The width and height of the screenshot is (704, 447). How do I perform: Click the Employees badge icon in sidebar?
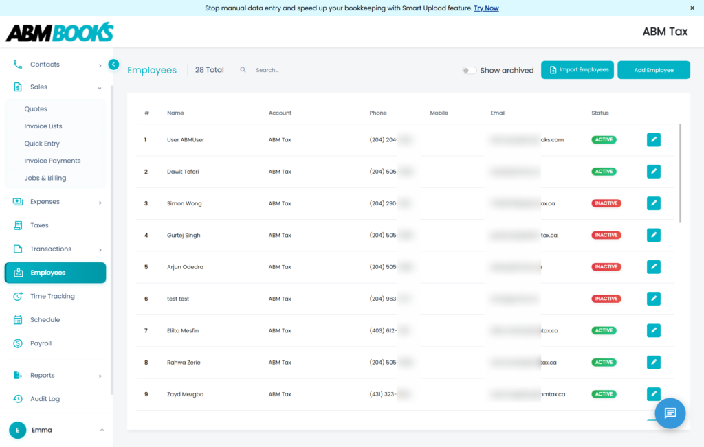click(x=19, y=273)
